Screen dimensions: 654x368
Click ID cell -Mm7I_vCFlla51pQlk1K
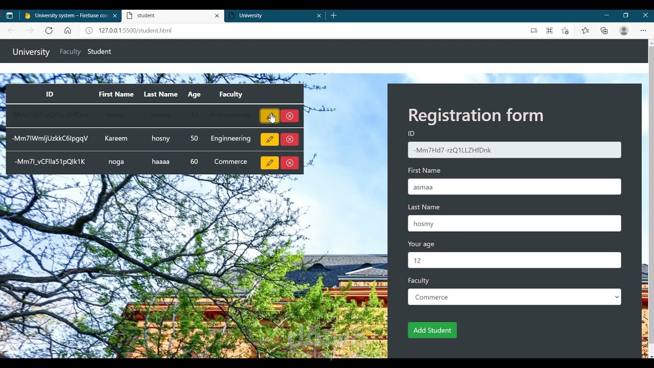(x=50, y=162)
